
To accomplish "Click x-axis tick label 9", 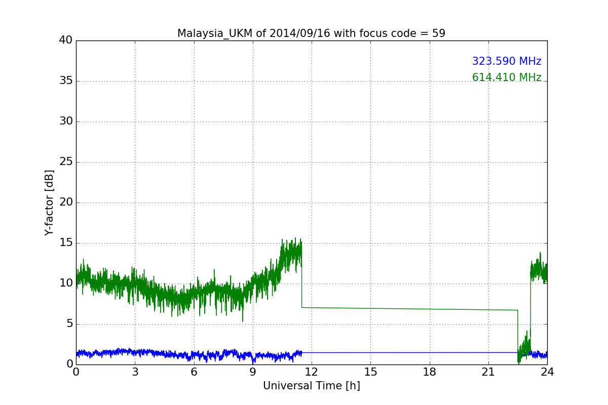I will [x=253, y=372].
